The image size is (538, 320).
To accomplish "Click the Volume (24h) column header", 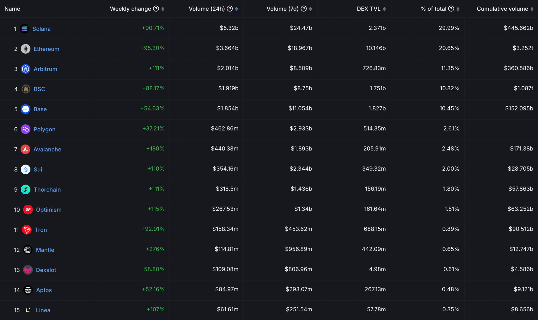I will pos(207,9).
